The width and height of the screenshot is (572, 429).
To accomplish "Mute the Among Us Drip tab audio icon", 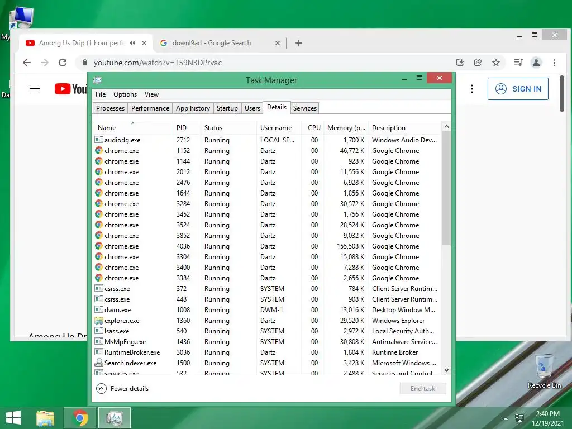I will pos(132,43).
